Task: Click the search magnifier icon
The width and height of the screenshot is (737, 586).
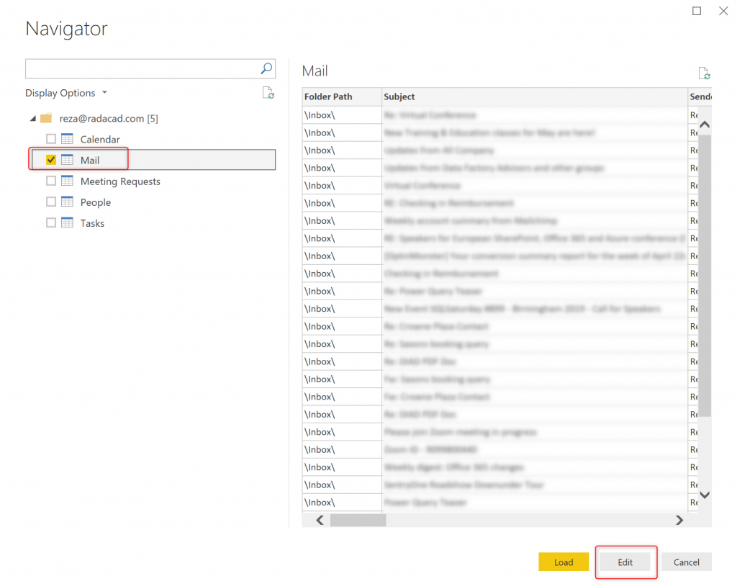Action: coord(266,69)
